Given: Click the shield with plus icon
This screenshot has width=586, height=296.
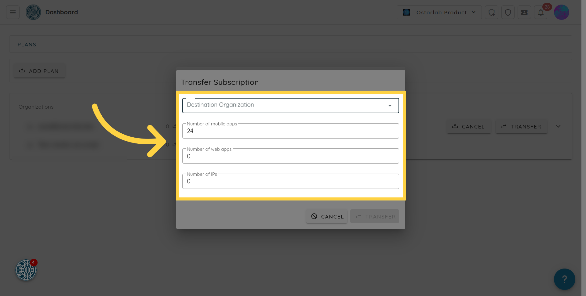Looking at the screenshot, I should click(491, 13).
